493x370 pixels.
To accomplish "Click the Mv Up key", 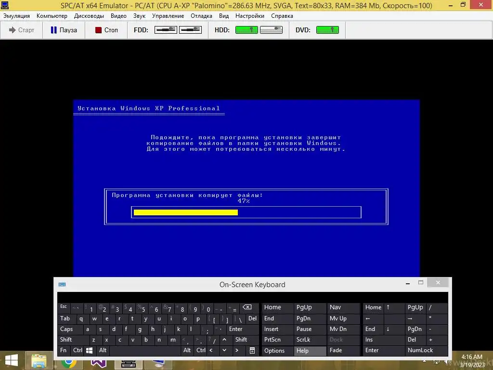I will tap(343, 318).
